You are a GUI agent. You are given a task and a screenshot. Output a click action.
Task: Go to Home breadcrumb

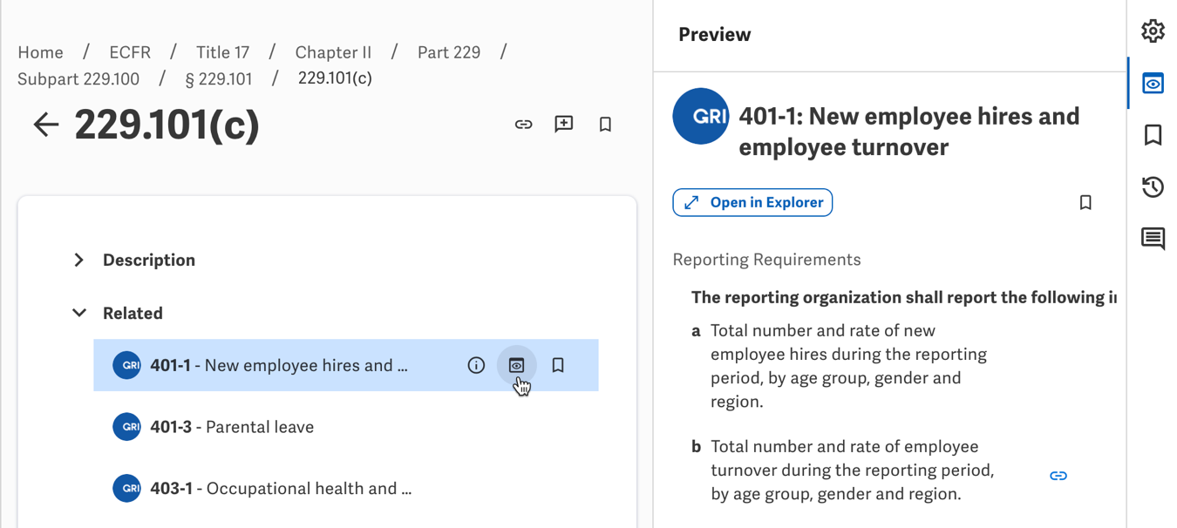[40, 52]
